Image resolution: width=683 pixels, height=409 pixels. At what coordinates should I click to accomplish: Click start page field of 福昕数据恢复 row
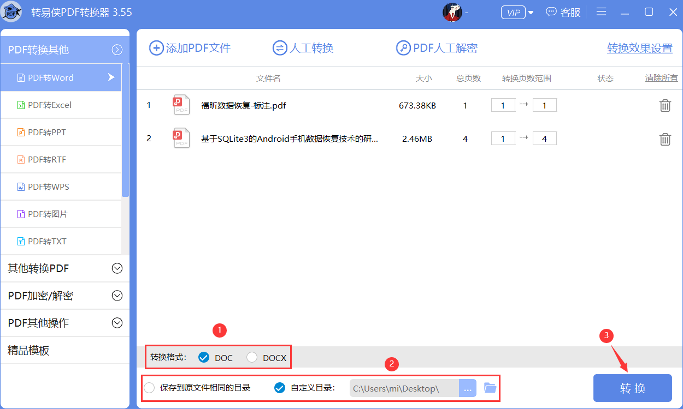coord(503,105)
